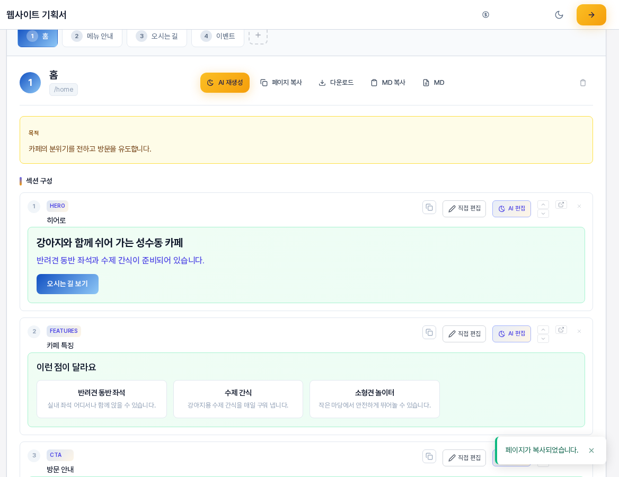Select the 수제 간식 feature card
Viewport: 619px width, 477px height.
[238, 399]
